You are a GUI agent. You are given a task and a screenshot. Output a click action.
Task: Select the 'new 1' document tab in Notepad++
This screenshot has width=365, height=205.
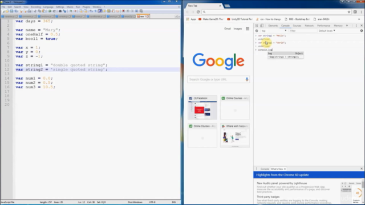coord(143,17)
